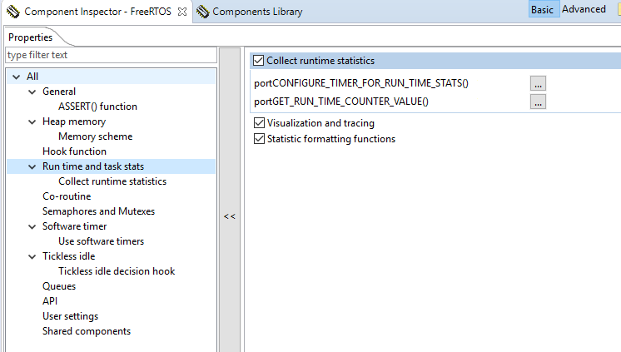The height and width of the screenshot is (352, 621).
Task: Select the Shared components item
Action: point(87,331)
